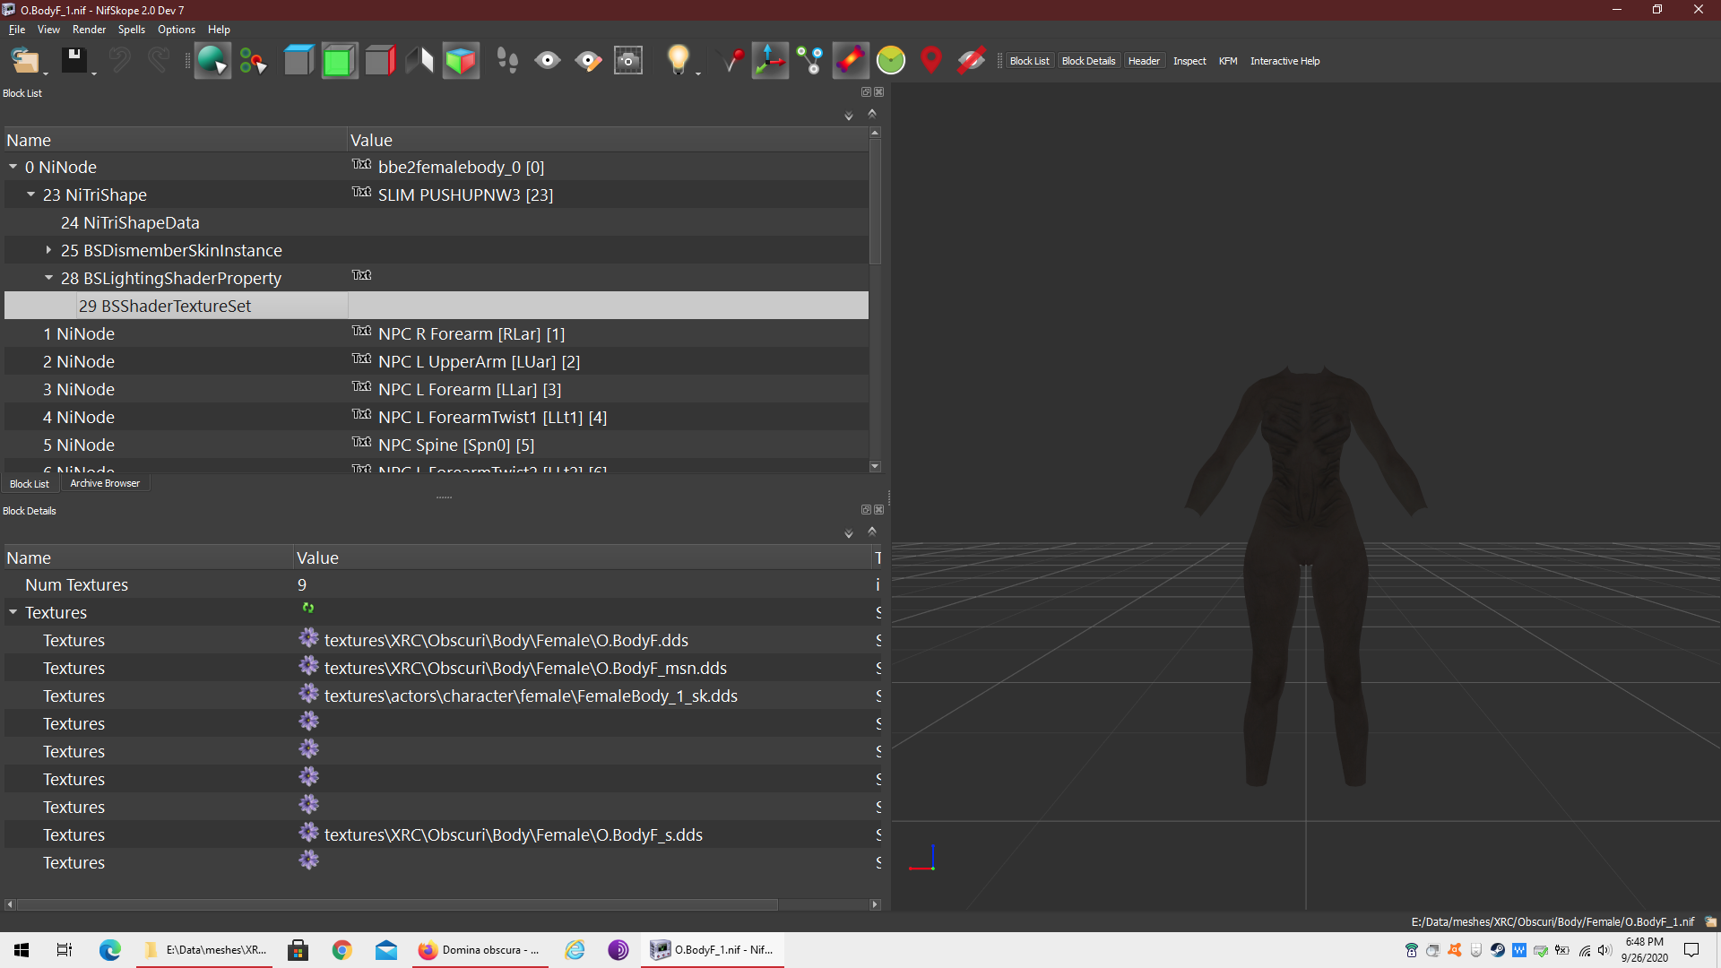Click the Undo arrow icon

[x=119, y=61]
